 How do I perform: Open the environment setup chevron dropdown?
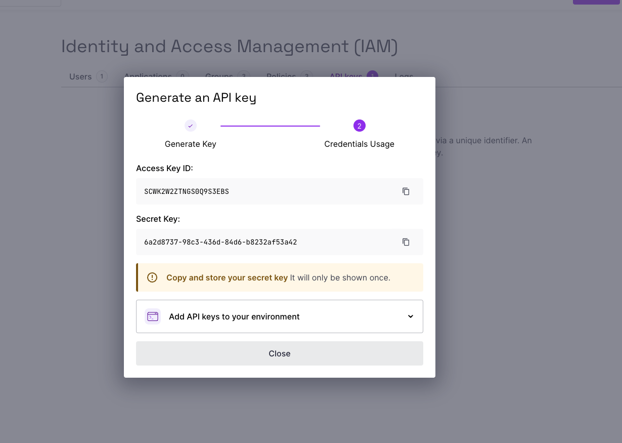pos(411,316)
